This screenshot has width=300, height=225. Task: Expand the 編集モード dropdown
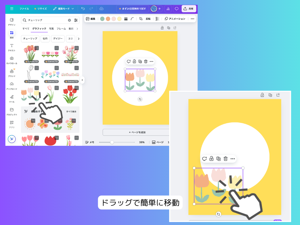(64, 9)
